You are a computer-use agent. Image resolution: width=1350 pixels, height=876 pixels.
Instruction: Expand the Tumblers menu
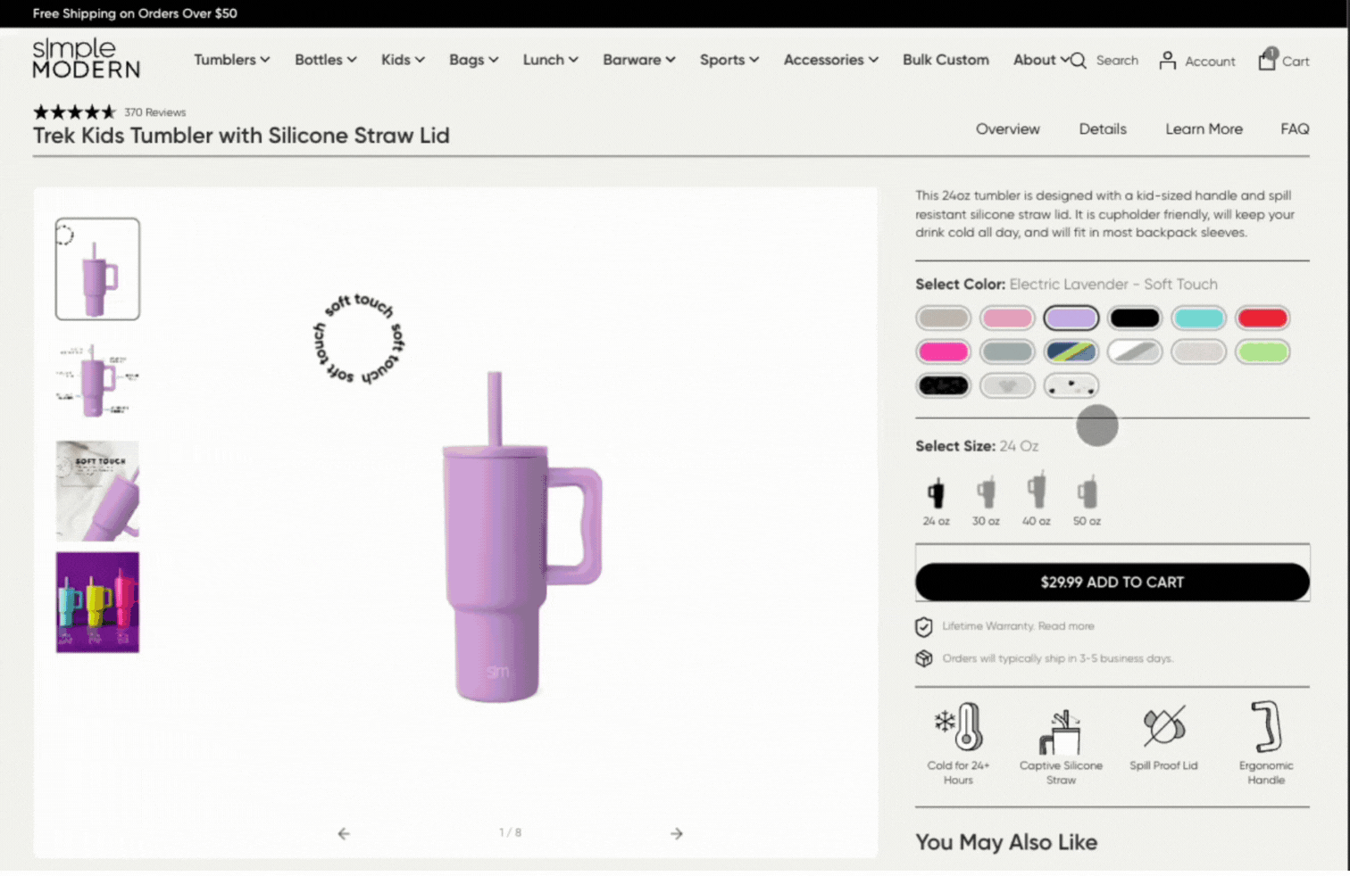(x=232, y=60)
